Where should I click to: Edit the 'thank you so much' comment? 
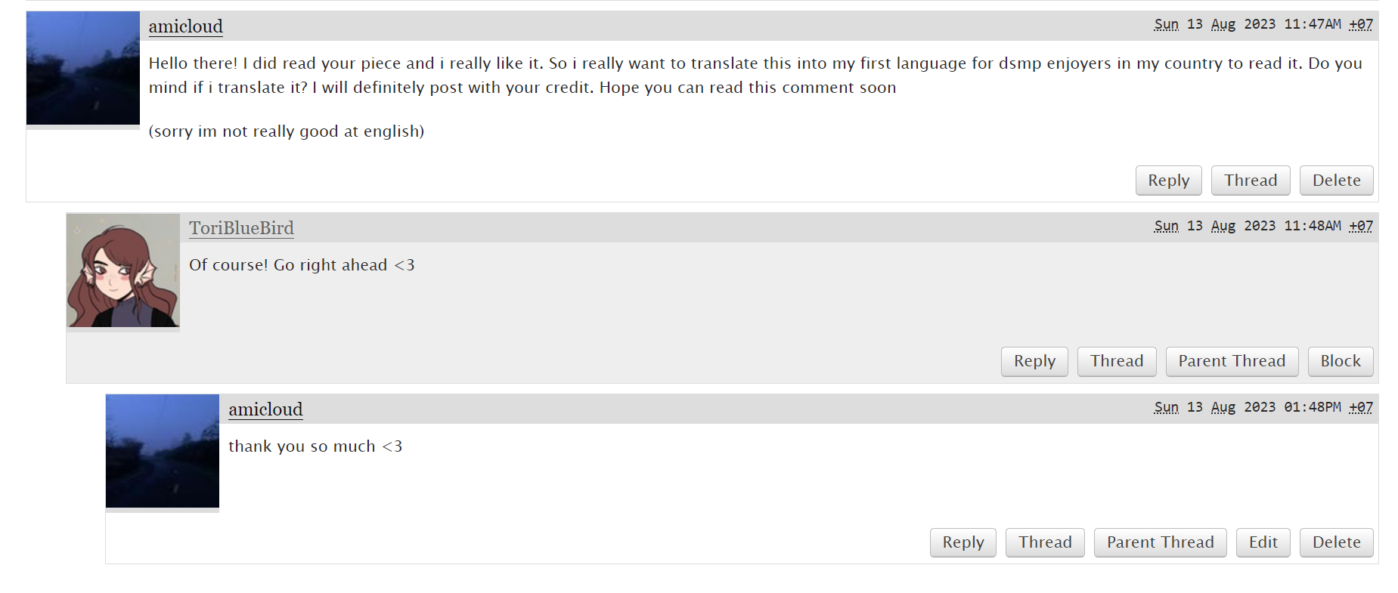[1263, 542]
